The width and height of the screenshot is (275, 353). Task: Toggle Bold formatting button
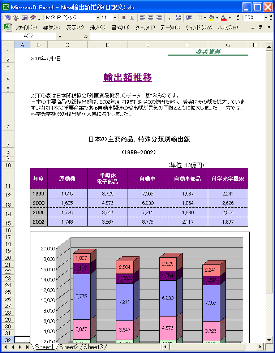pyautogui.click(x=124, y=18)
